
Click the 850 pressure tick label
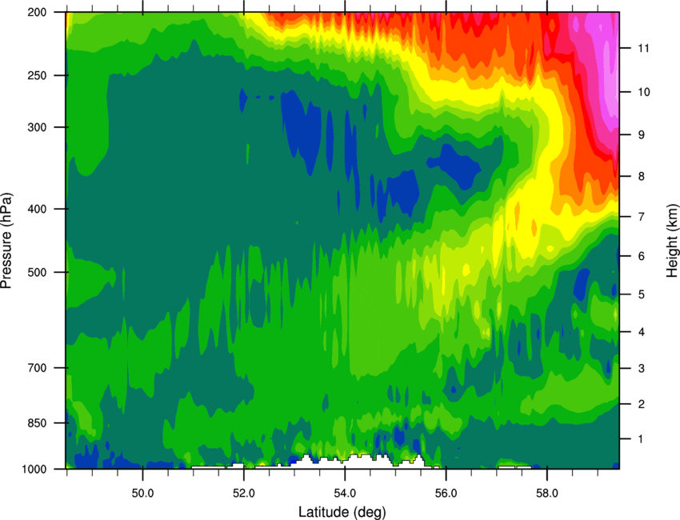coord(37,423)
